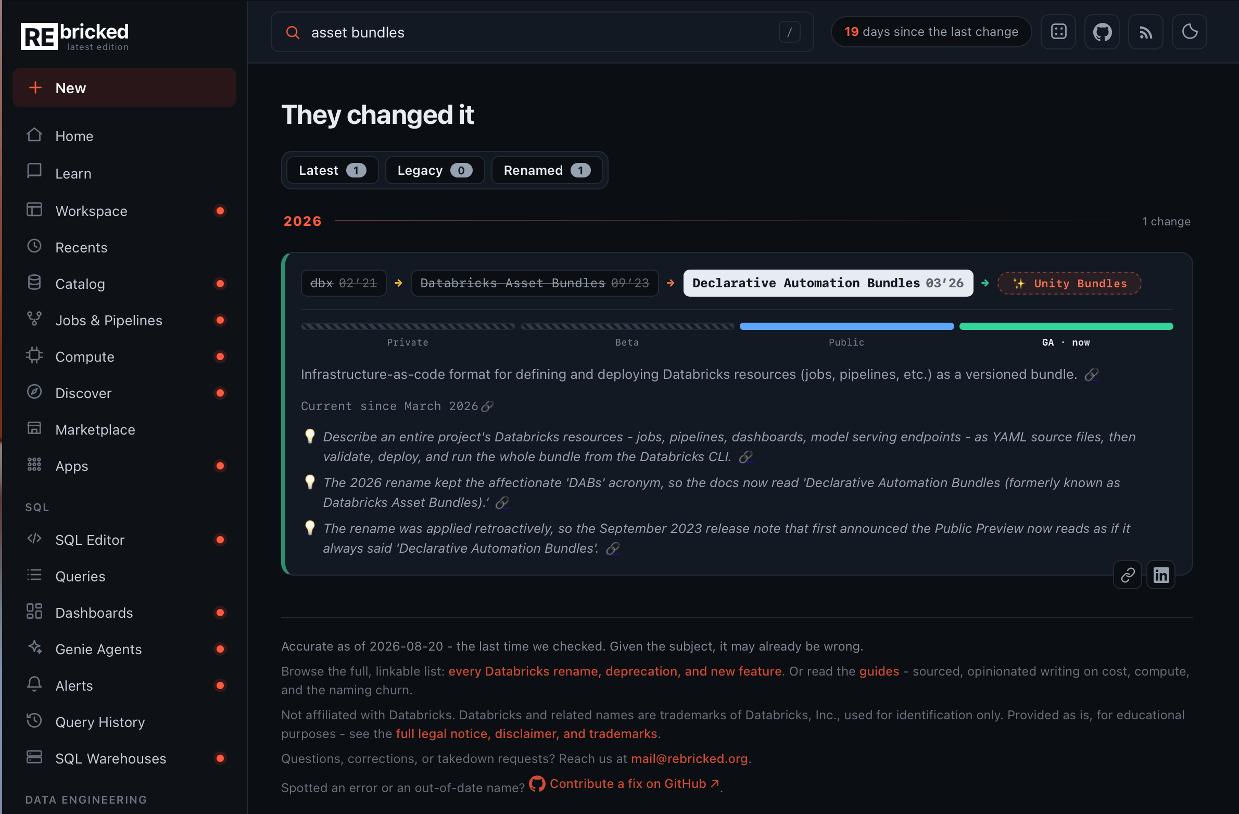Click the '1 change' count text
The image size is (1239, 814).
(x=1166, y=222)
